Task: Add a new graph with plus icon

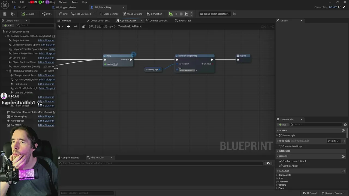Action: [x=343, y=131]
